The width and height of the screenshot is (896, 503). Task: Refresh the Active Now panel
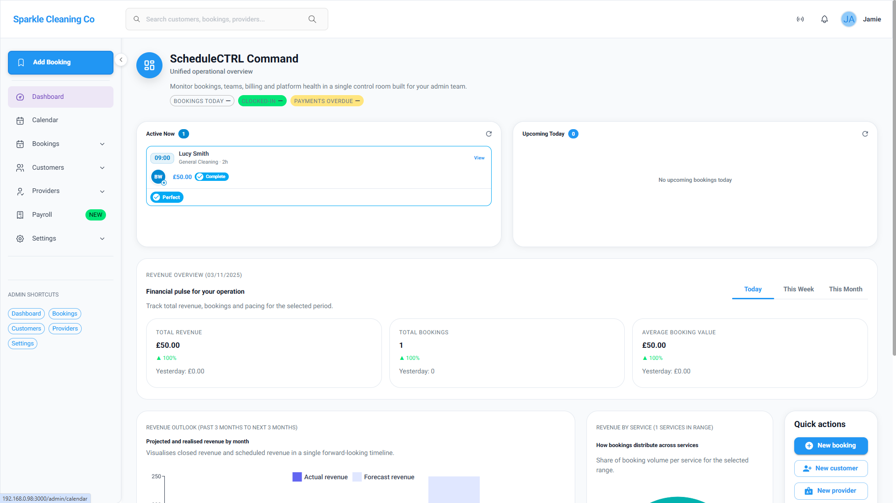click(x=489, y=134)
